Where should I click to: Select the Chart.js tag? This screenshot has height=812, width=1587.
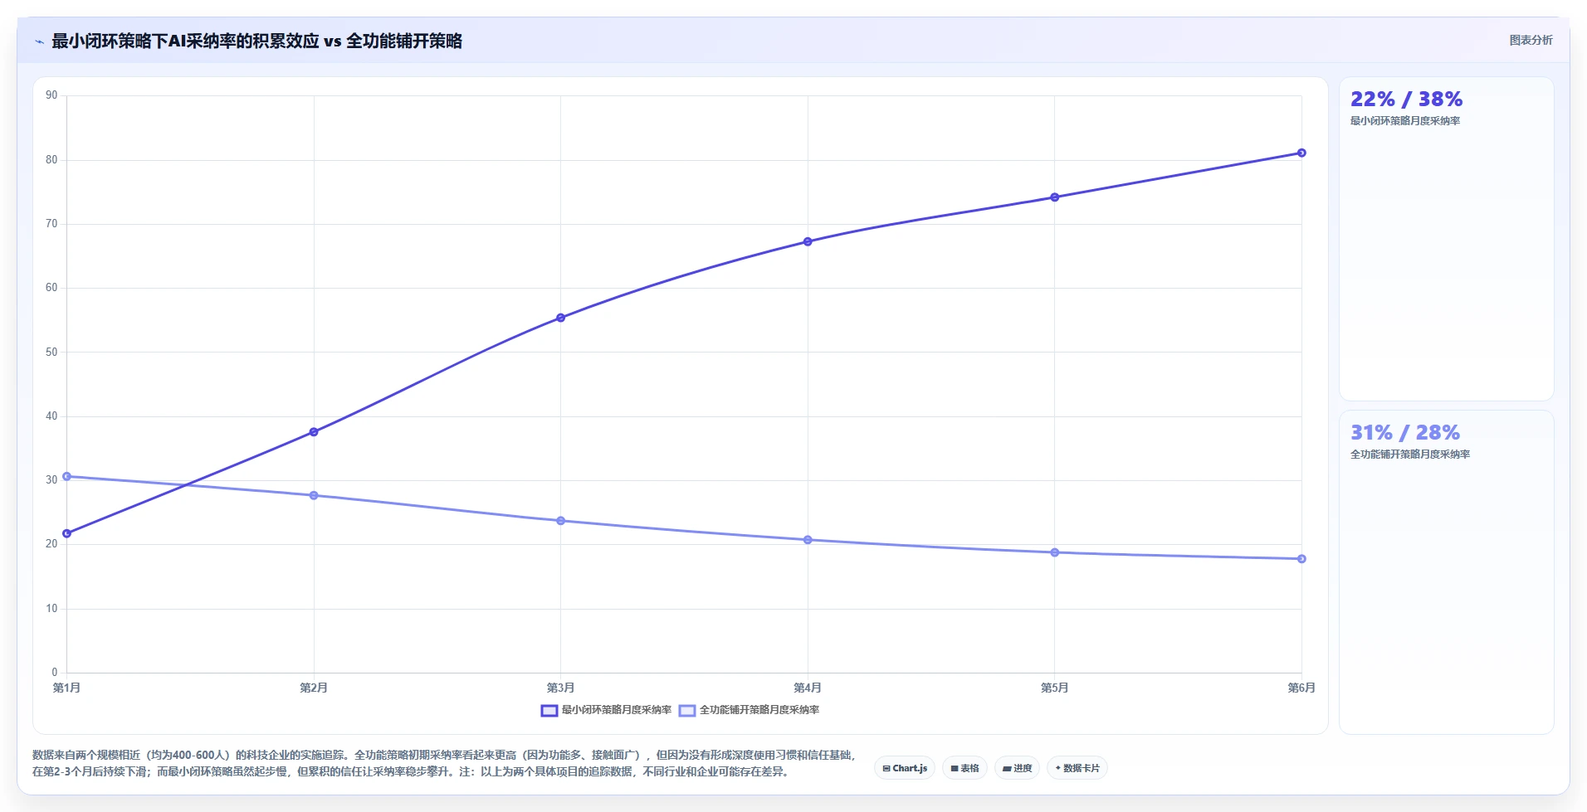pos(905,768)
